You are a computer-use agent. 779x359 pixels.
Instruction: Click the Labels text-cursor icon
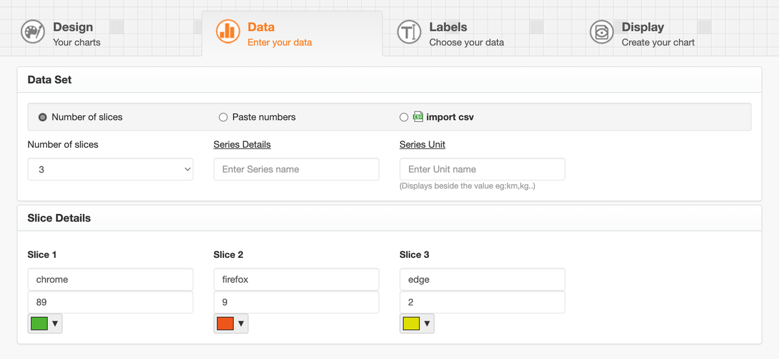(408, 32)
